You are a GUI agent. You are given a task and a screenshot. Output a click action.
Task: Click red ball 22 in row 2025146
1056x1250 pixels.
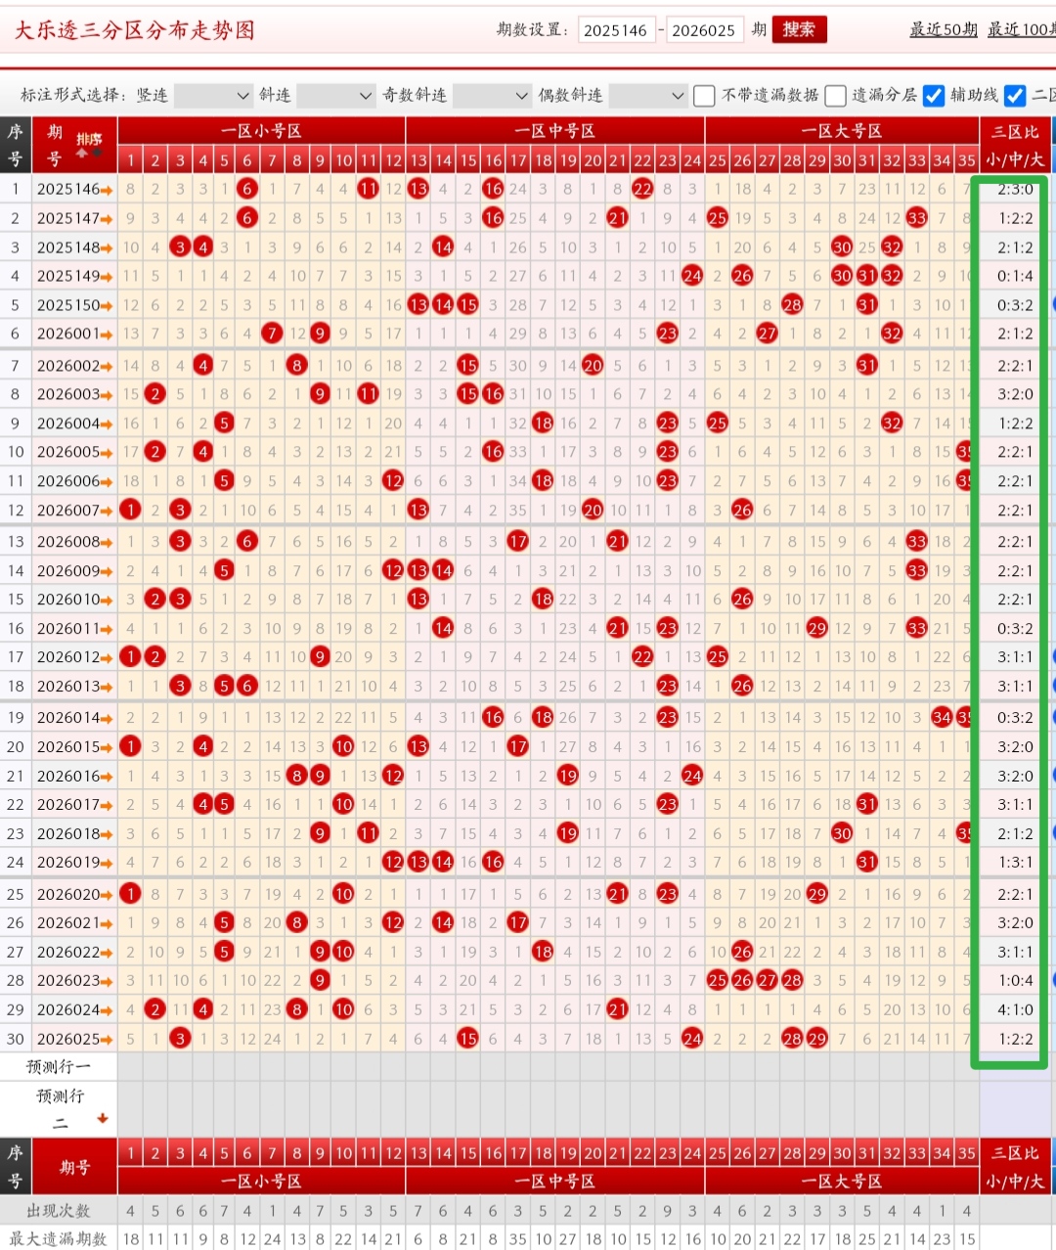pos(642,189)
